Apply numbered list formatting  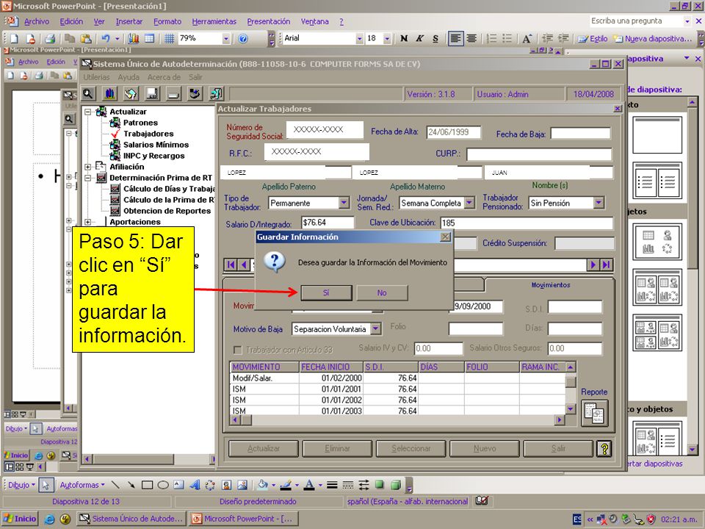(x=491, y=39)
